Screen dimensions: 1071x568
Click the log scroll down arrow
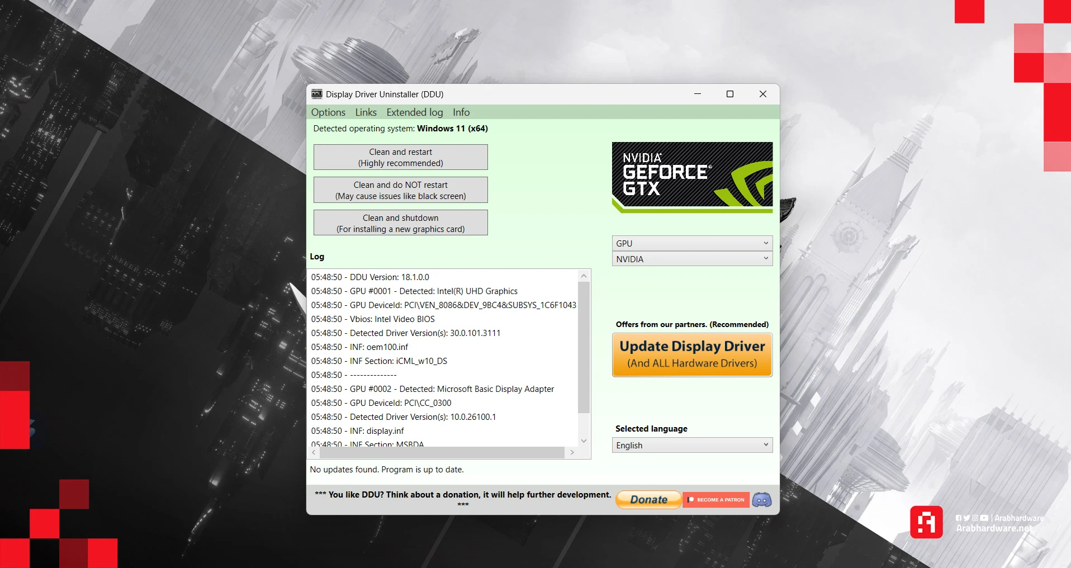(584, 441)
